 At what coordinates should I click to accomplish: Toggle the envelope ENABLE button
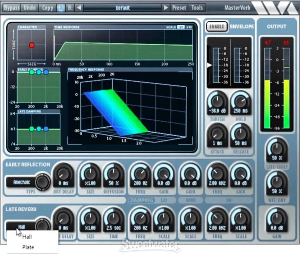(217, 26)
